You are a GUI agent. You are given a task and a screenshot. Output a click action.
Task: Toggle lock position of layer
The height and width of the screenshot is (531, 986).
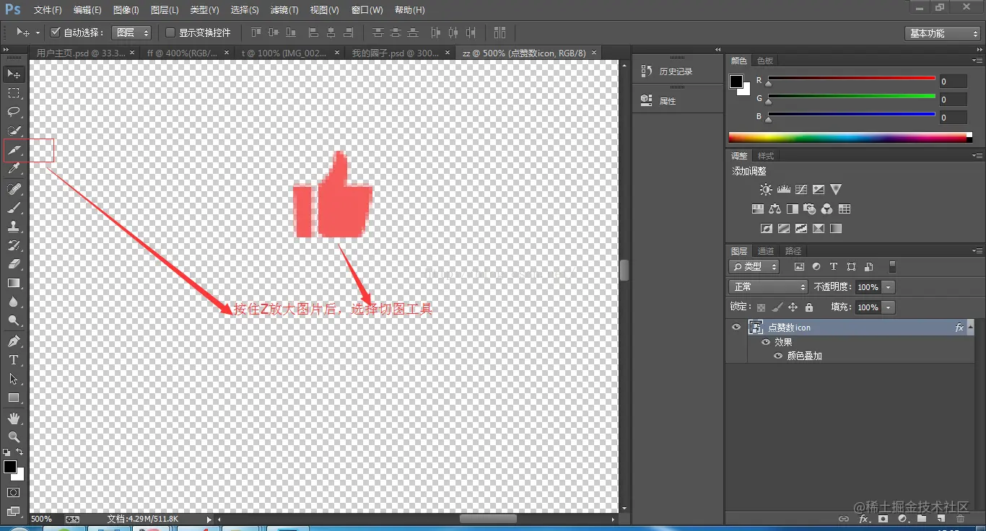tap(793, 307)
